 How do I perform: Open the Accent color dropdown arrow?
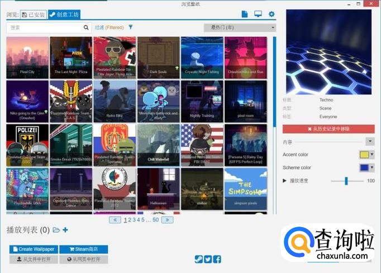pyautogui.click(x=372, y=155)
